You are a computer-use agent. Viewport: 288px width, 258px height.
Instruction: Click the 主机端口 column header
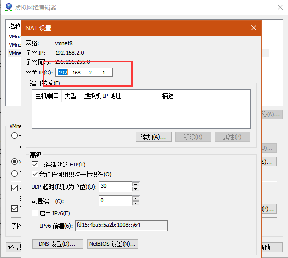47,96
